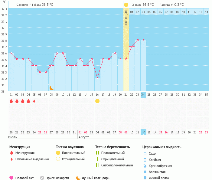Click the pink heart icon for Половой акт
This screenshot has width=212, height=180.
tap(11, 178)
